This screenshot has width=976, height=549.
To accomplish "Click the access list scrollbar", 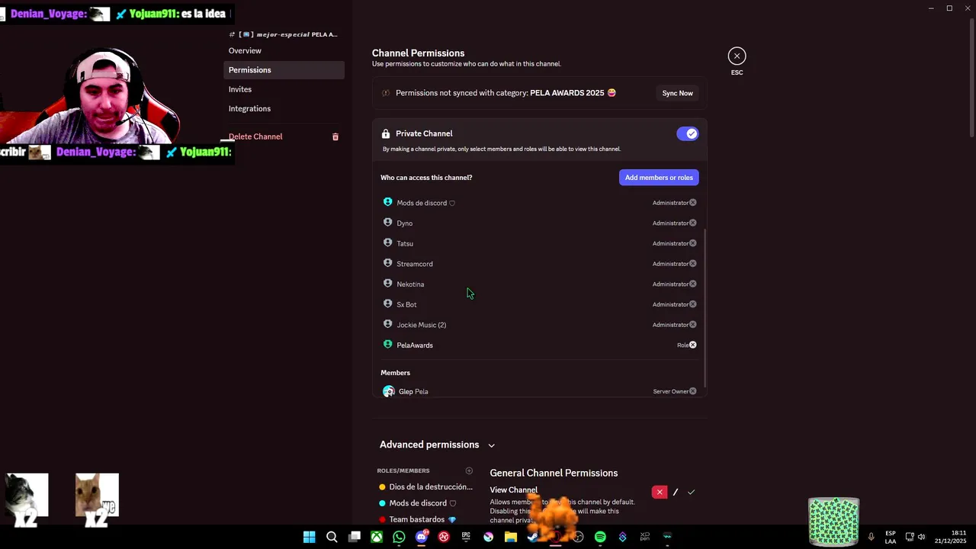I will [705, 308].
